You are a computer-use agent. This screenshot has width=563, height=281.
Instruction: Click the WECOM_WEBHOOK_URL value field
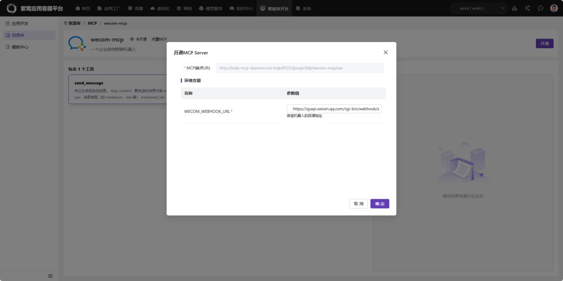tap(334, 109)
